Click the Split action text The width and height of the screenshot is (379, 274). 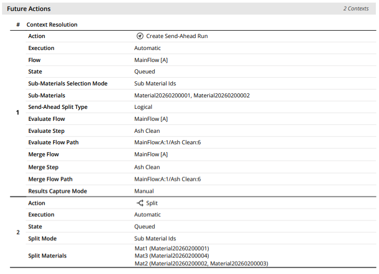click(152, 203)
